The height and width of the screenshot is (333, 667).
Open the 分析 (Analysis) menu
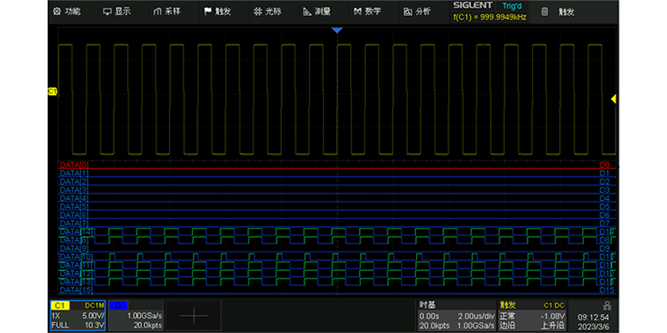coord(417,12)
